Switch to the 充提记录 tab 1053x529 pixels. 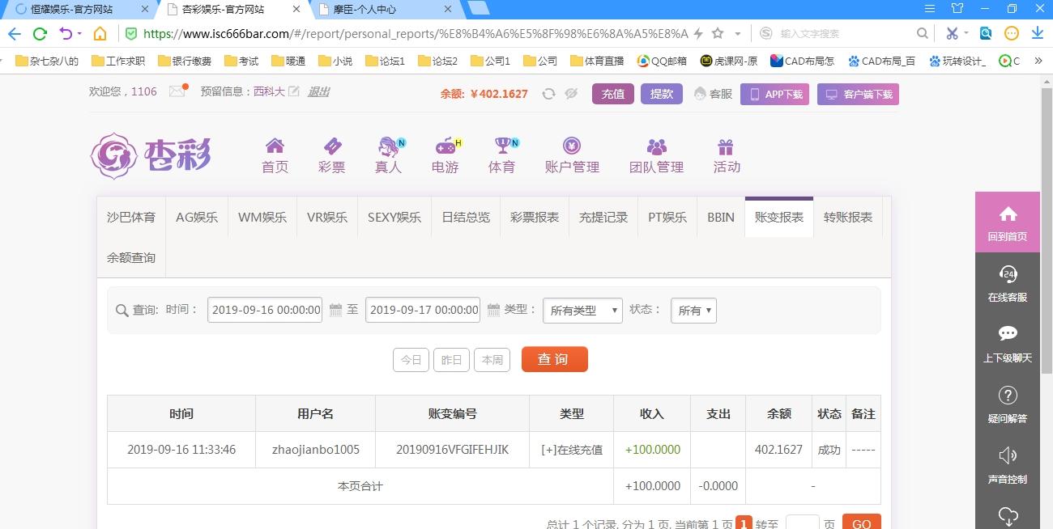(603, 217)
